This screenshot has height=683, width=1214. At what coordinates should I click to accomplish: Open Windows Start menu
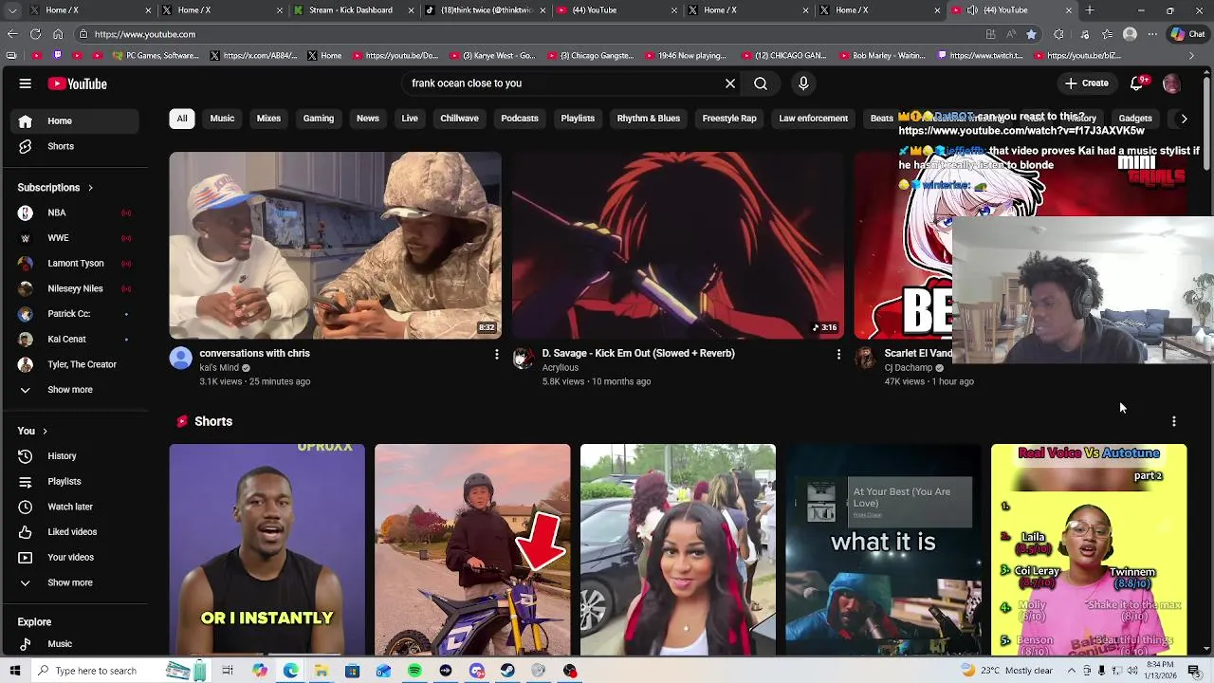[x=15, y=671]
